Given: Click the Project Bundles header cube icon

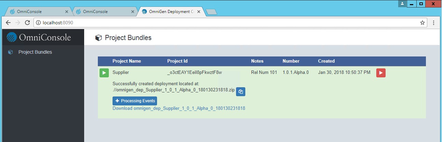Looking at the screenshot, I should point(99,38).
